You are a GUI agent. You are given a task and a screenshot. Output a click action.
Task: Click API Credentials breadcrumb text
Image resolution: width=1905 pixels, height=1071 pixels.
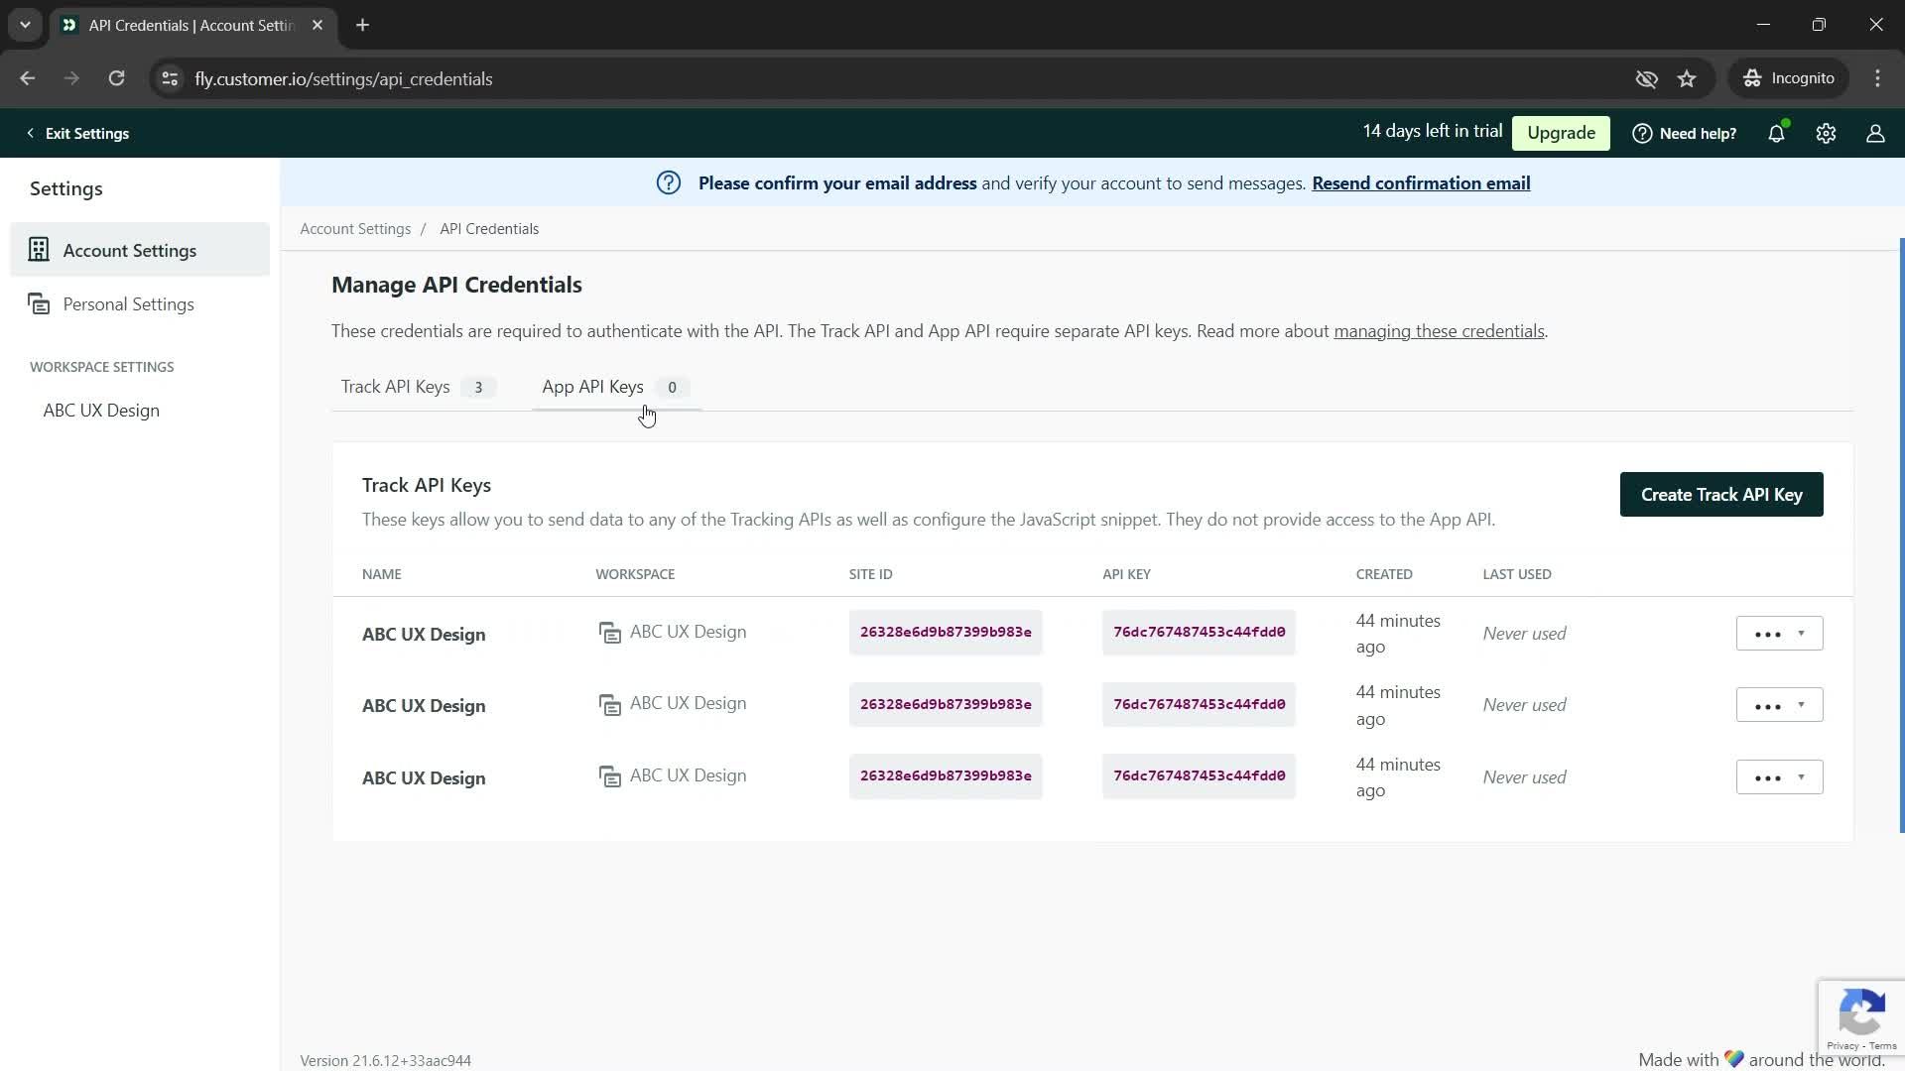tap(489, 229)
